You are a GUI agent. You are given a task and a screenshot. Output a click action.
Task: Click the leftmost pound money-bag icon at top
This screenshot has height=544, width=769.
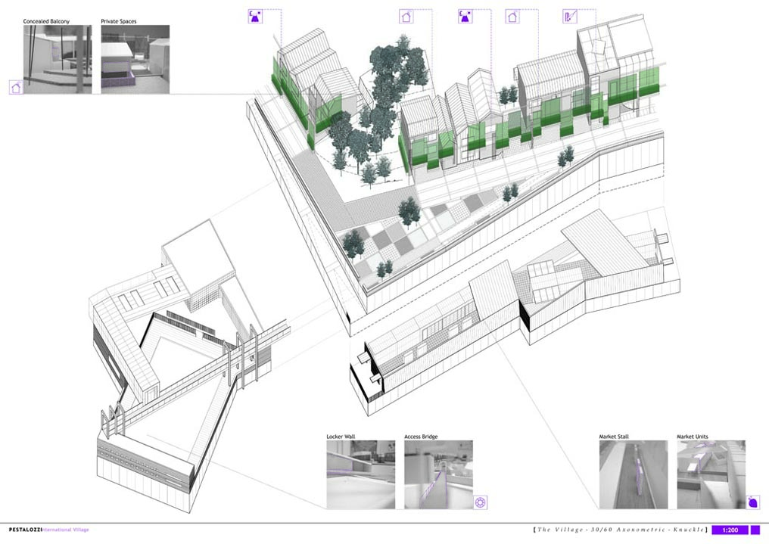point(254,16)
